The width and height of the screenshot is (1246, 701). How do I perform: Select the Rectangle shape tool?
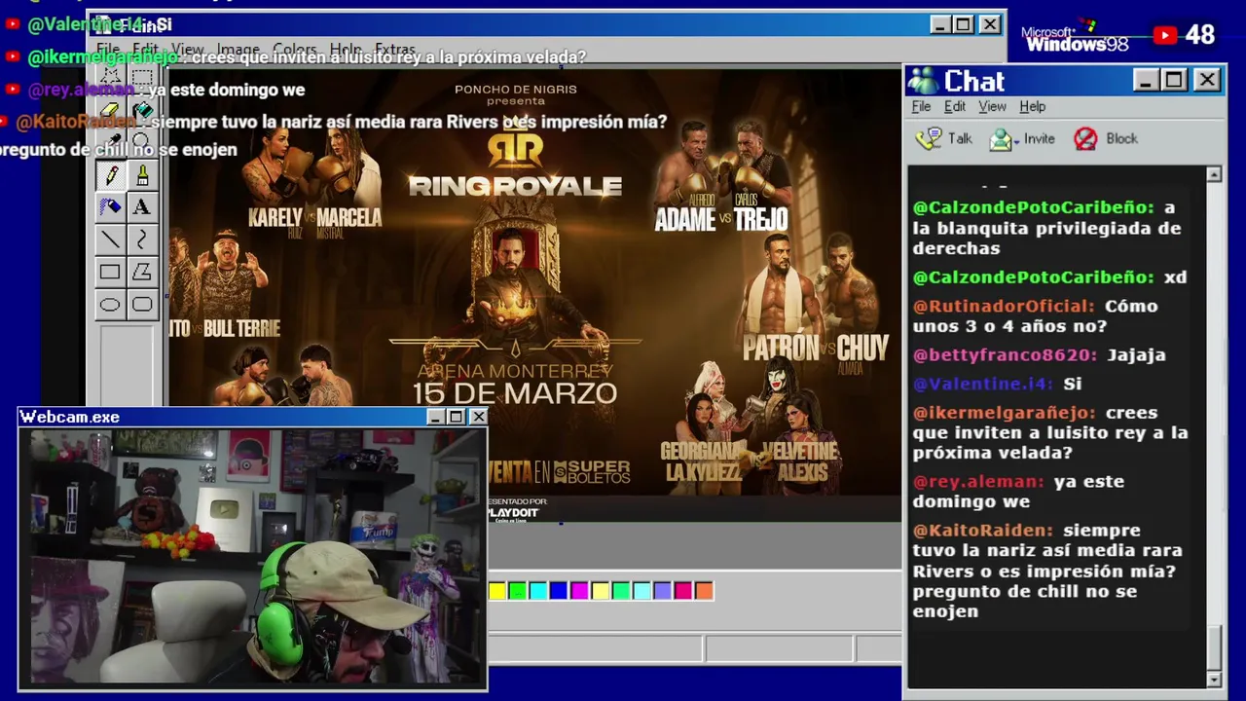(x=110, y=273)
